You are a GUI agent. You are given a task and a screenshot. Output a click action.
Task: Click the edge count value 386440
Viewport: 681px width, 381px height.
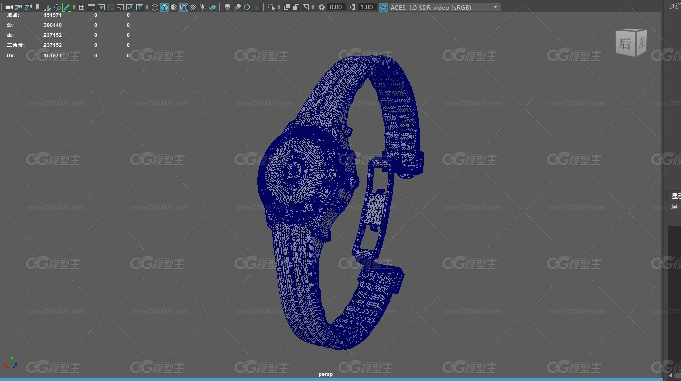(x=53, y=25)
